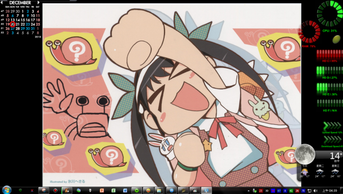Select date 31 in calendar
This screenshot has height=194, width=343.
coord(33,28)
